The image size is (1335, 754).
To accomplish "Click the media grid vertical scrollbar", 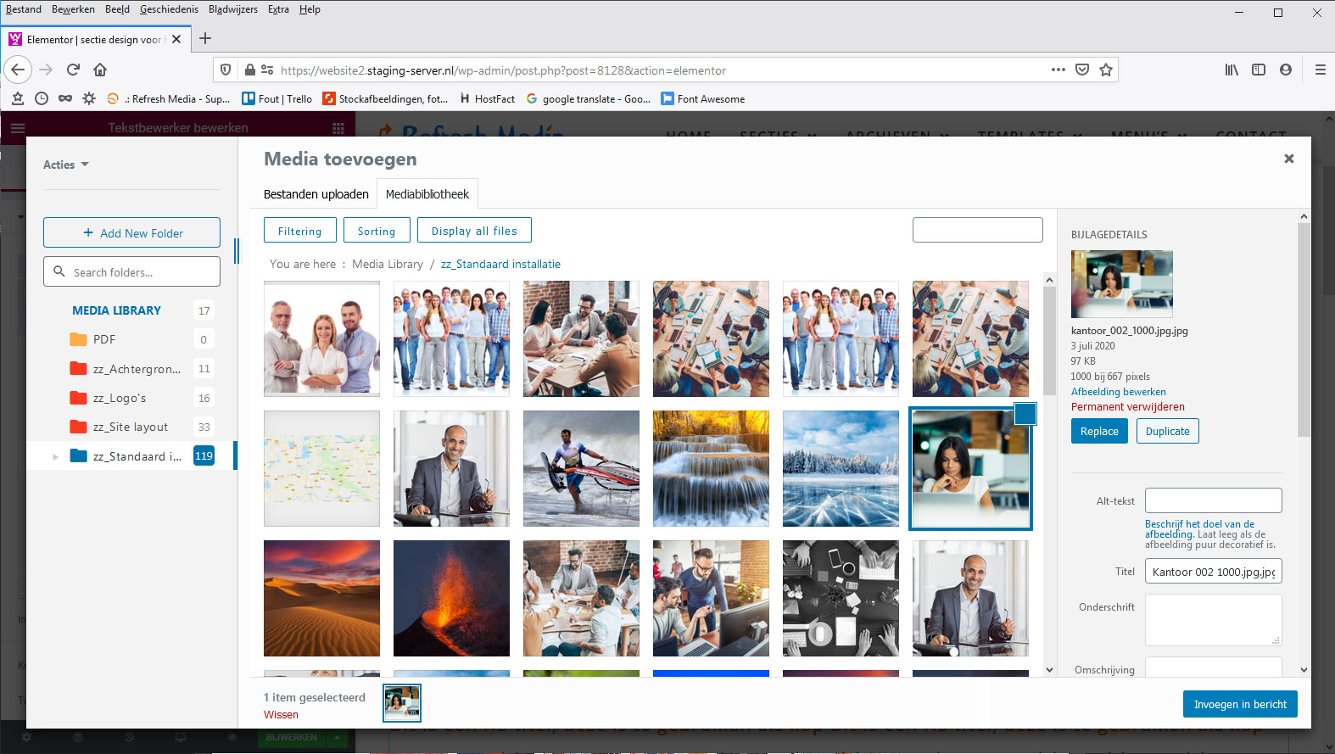I will [1049, 475].
